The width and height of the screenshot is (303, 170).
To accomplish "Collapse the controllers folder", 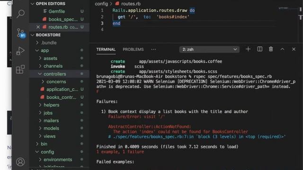I will coord(40,74).
